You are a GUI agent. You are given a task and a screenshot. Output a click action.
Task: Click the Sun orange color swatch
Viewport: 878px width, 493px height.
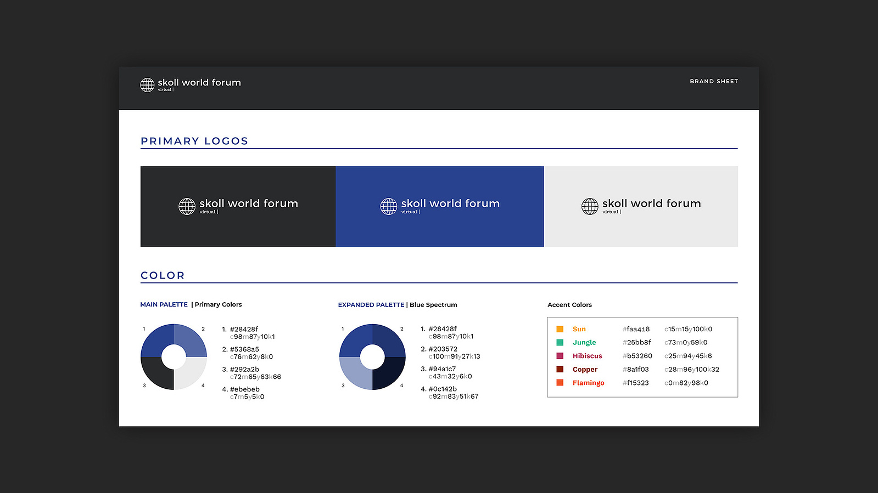(560, 329)
